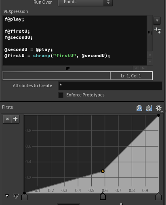Click the complement ramp icon

pos(149,108)
